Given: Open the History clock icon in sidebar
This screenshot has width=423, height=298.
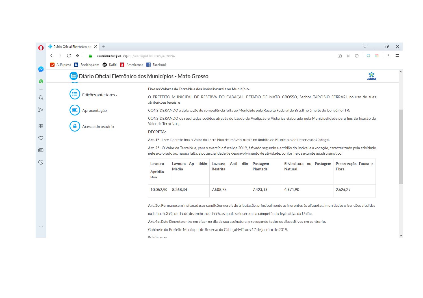Looking at the screenshot, I should click(41, 162).
